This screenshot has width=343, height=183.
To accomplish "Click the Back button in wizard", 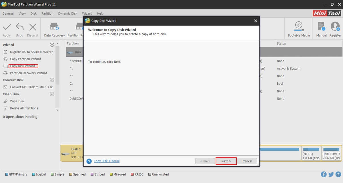I will pyautogui.click(x=205, y=161).
